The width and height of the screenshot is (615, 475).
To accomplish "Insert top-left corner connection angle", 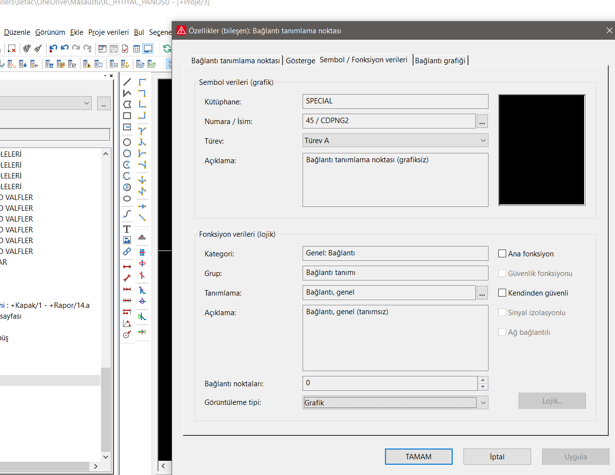I will pyautogui.click(x=142, y=82).
